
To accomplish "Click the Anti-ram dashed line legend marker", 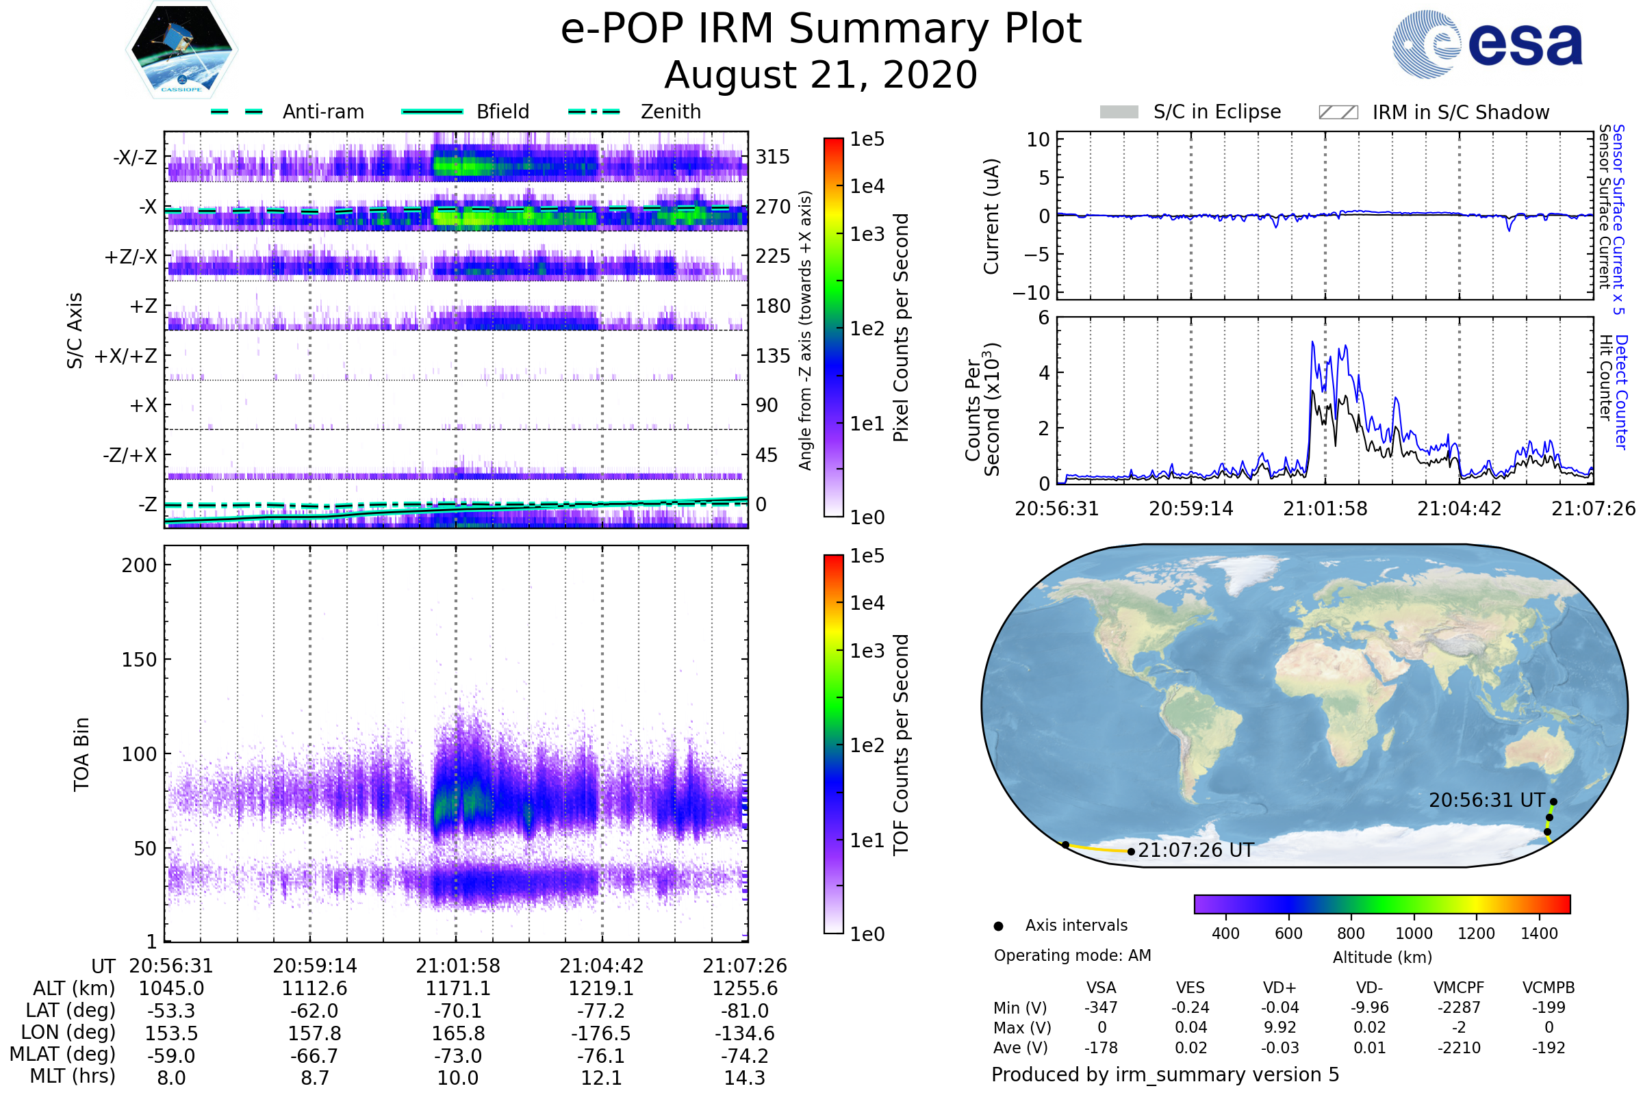I will click(237, 112).
